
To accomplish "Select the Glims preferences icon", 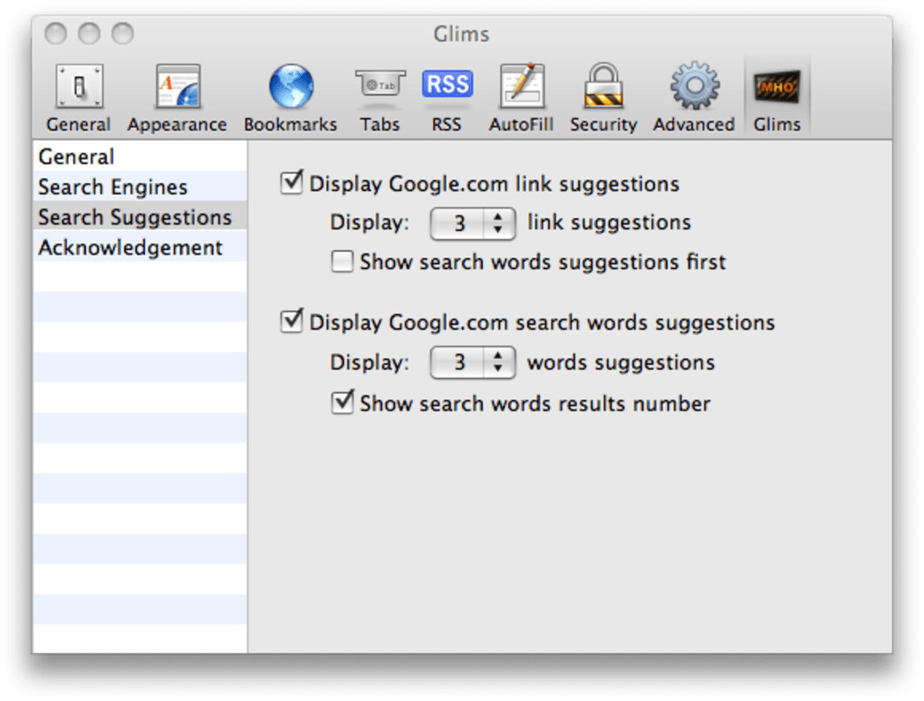I will (x=776, y=89).
